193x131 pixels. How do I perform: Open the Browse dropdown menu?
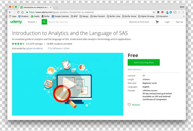tap(32, 22)
